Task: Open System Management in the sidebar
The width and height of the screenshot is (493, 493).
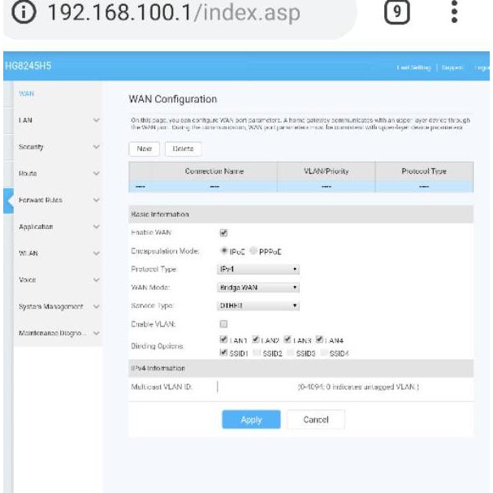Action: click(57, 306)
